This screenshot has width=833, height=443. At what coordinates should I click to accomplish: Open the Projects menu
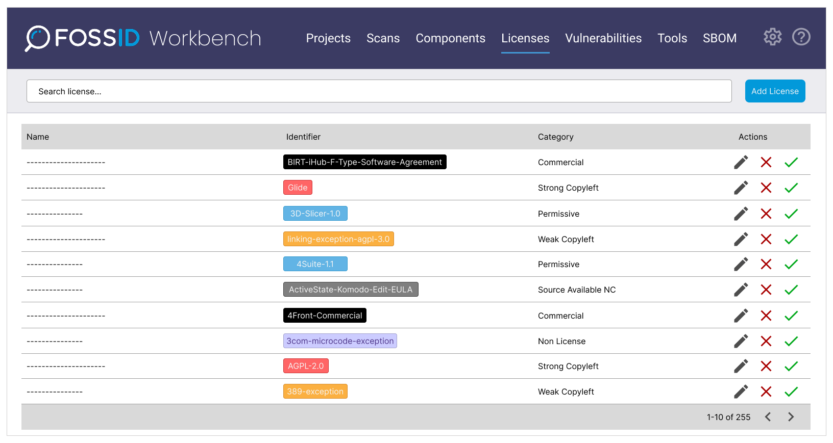328,38
